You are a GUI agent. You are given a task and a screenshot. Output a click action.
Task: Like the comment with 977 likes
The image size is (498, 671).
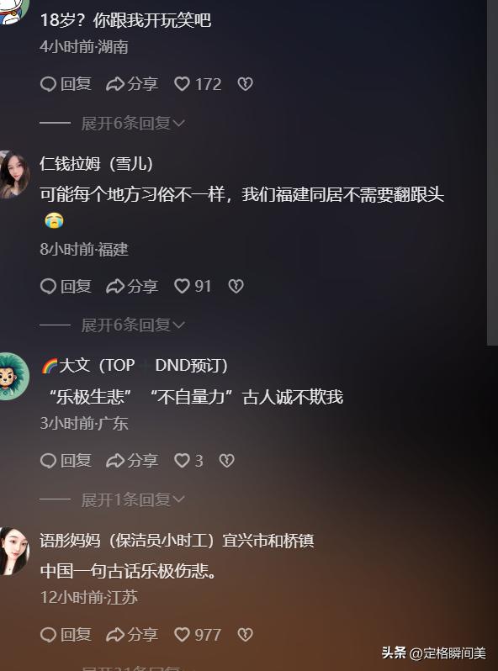(198, 635)
